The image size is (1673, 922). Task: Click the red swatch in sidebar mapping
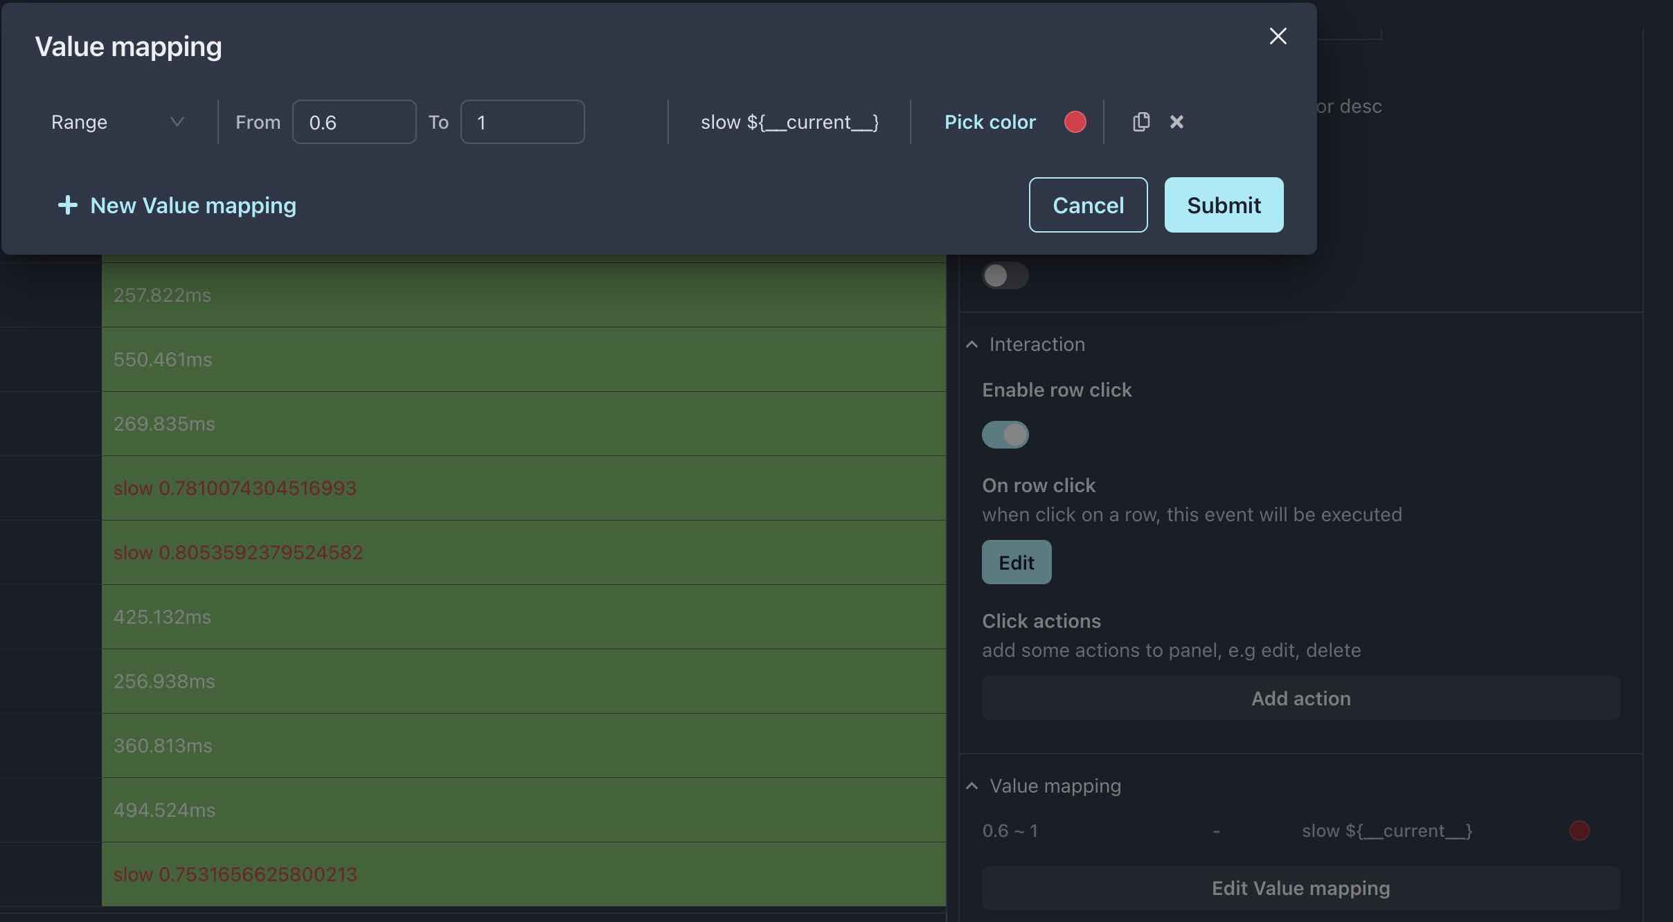1579,831
